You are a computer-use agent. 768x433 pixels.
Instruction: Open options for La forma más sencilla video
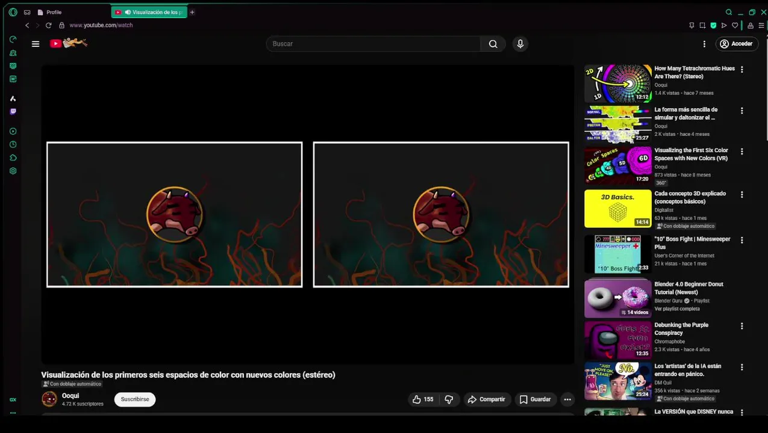click(741, 111)
